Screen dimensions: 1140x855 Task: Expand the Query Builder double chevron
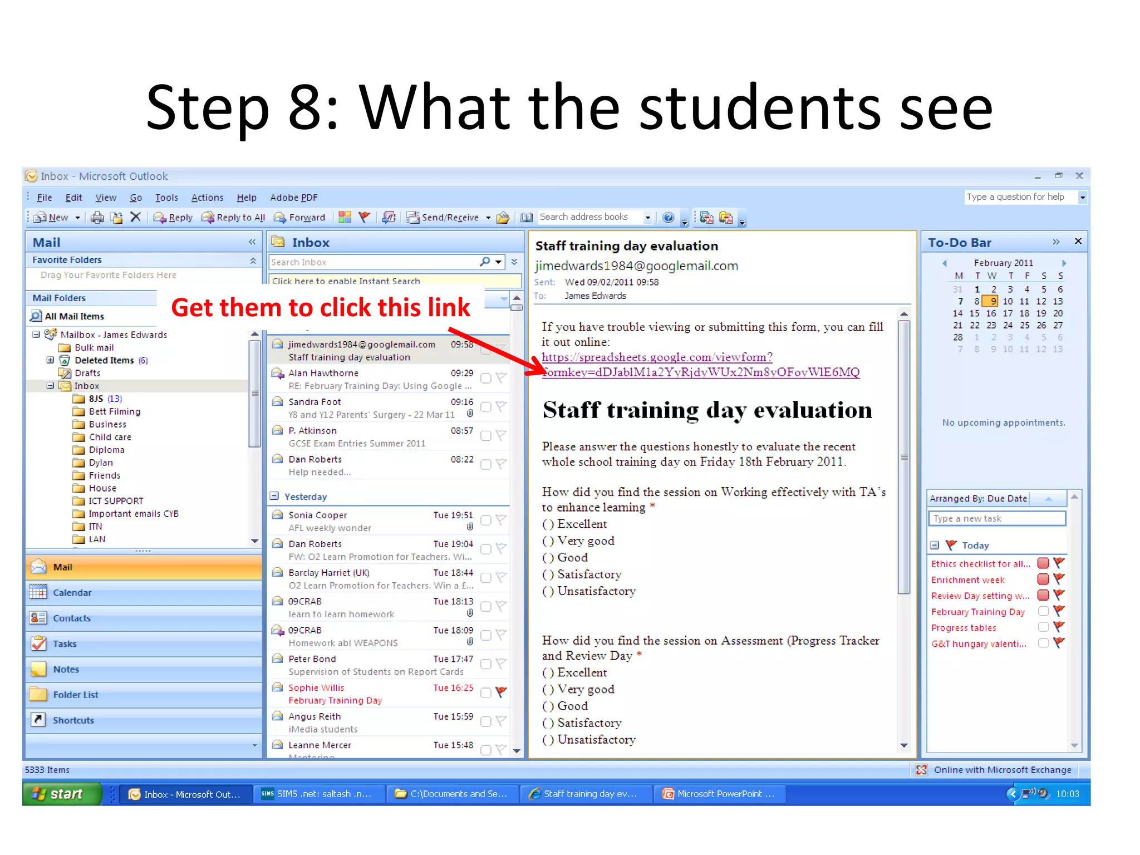514,262
